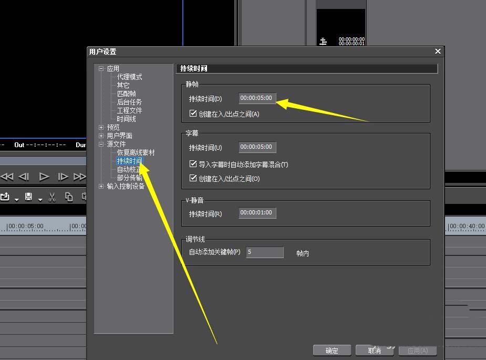Click the cut scissors icon
The height and width of the screenshot is (360, 486).
coord(52,197)
